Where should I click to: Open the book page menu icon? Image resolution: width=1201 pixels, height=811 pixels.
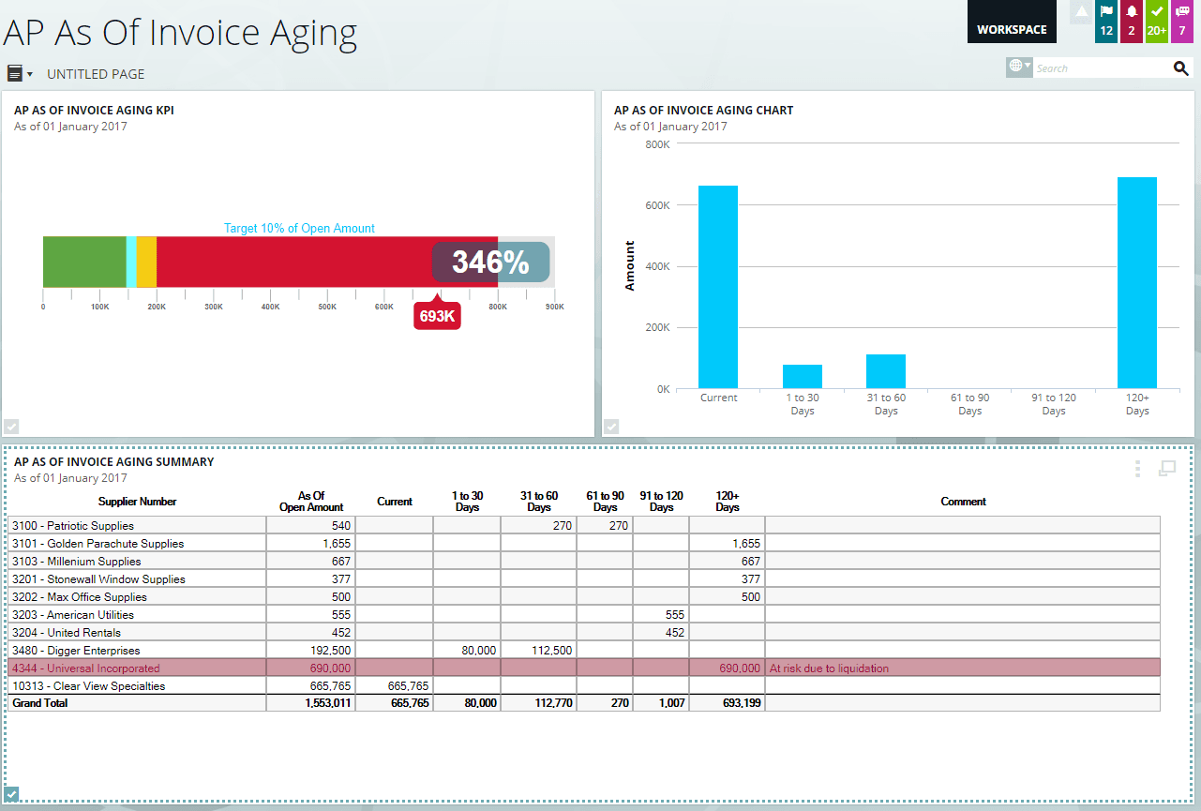(14, 73)
